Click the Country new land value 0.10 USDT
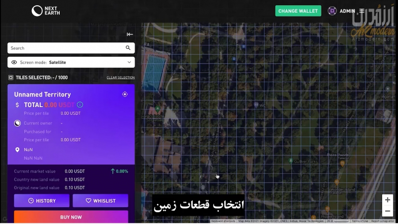 [75, 179]
